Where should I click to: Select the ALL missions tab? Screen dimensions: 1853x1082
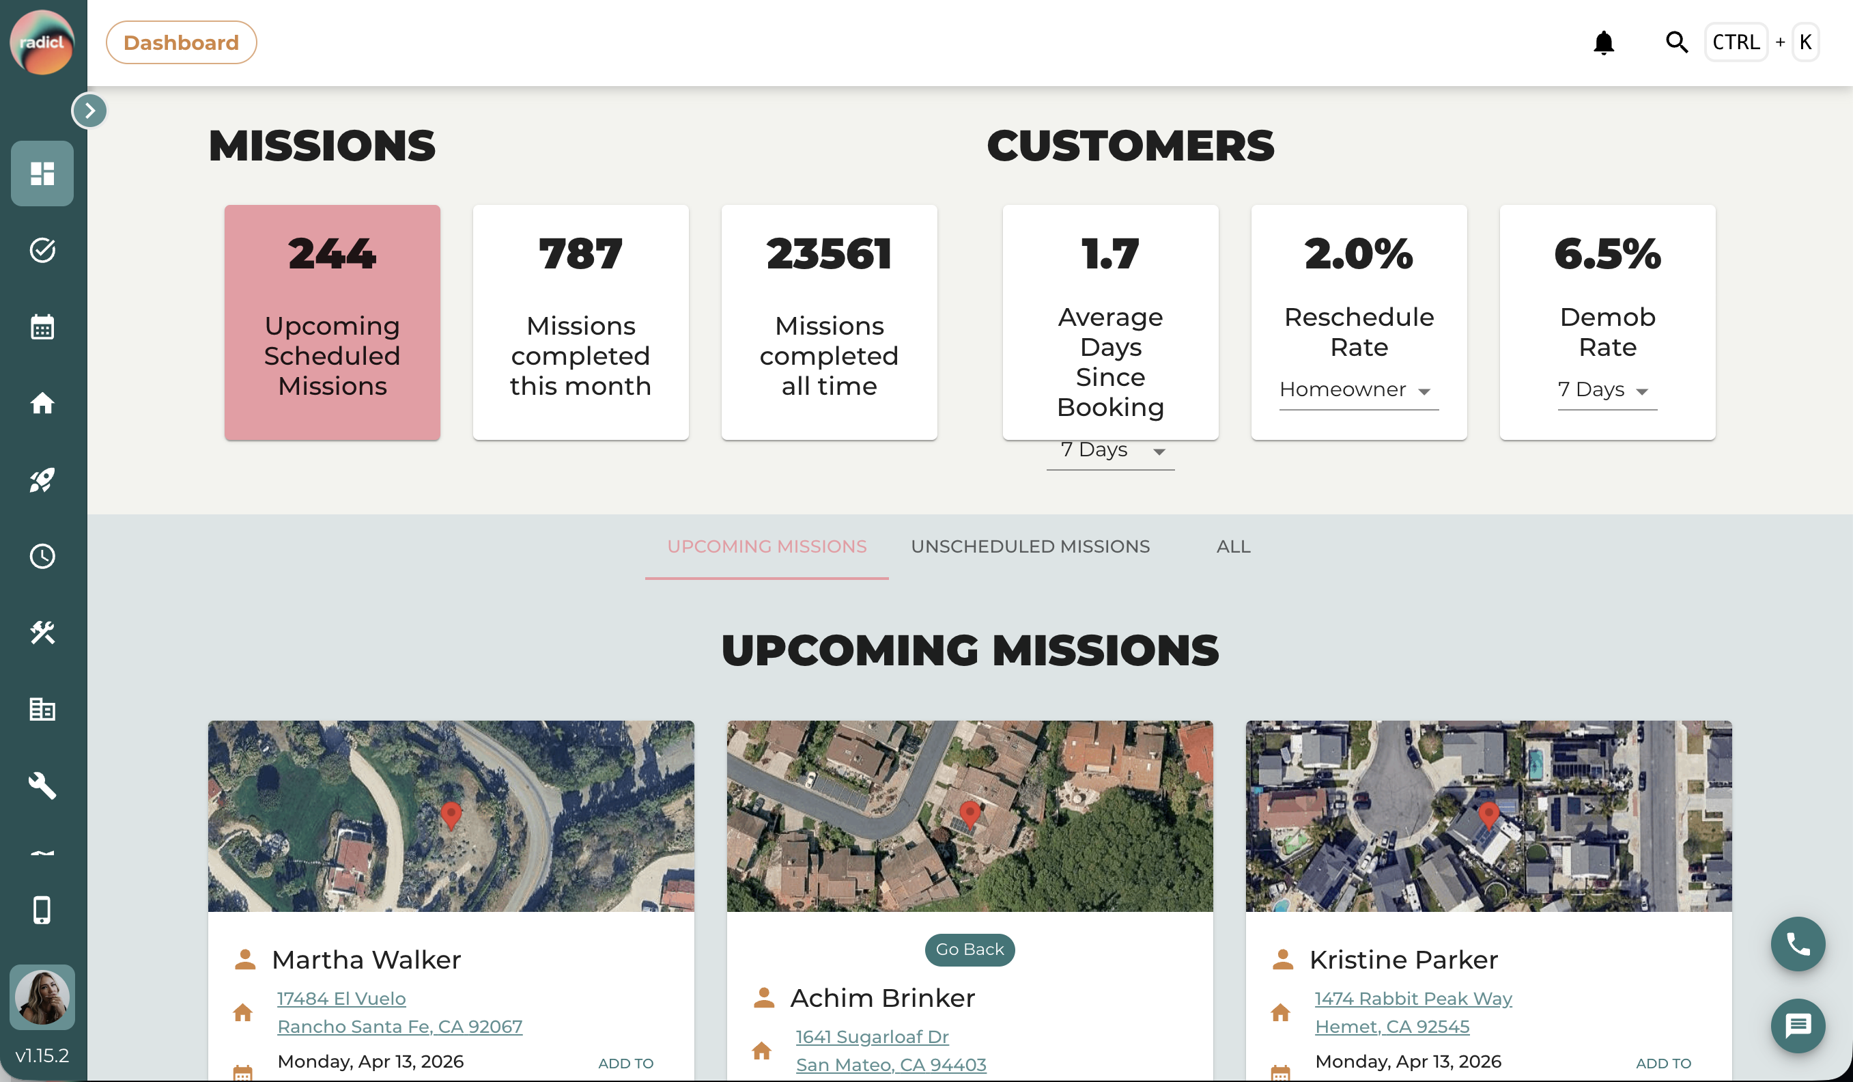[x=1232, y=546]
